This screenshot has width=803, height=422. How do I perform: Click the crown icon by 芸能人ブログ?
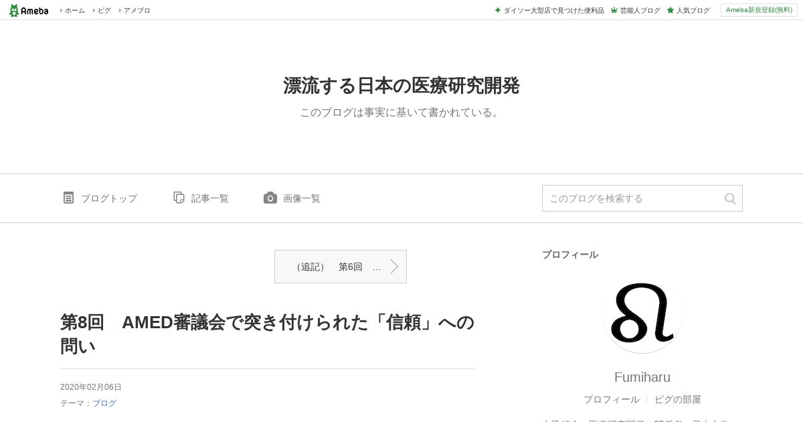point(614,10)
